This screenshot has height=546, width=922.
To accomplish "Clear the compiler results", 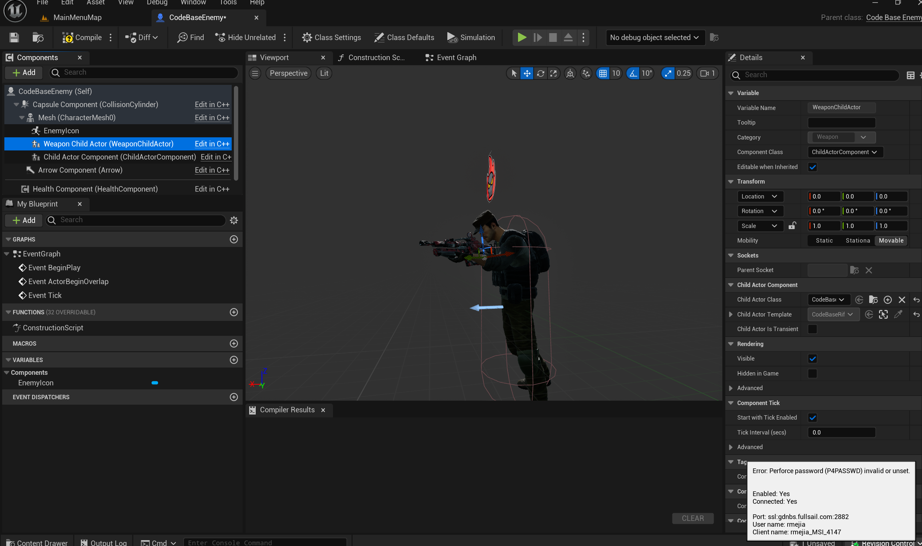I will [x=693, y=518].
